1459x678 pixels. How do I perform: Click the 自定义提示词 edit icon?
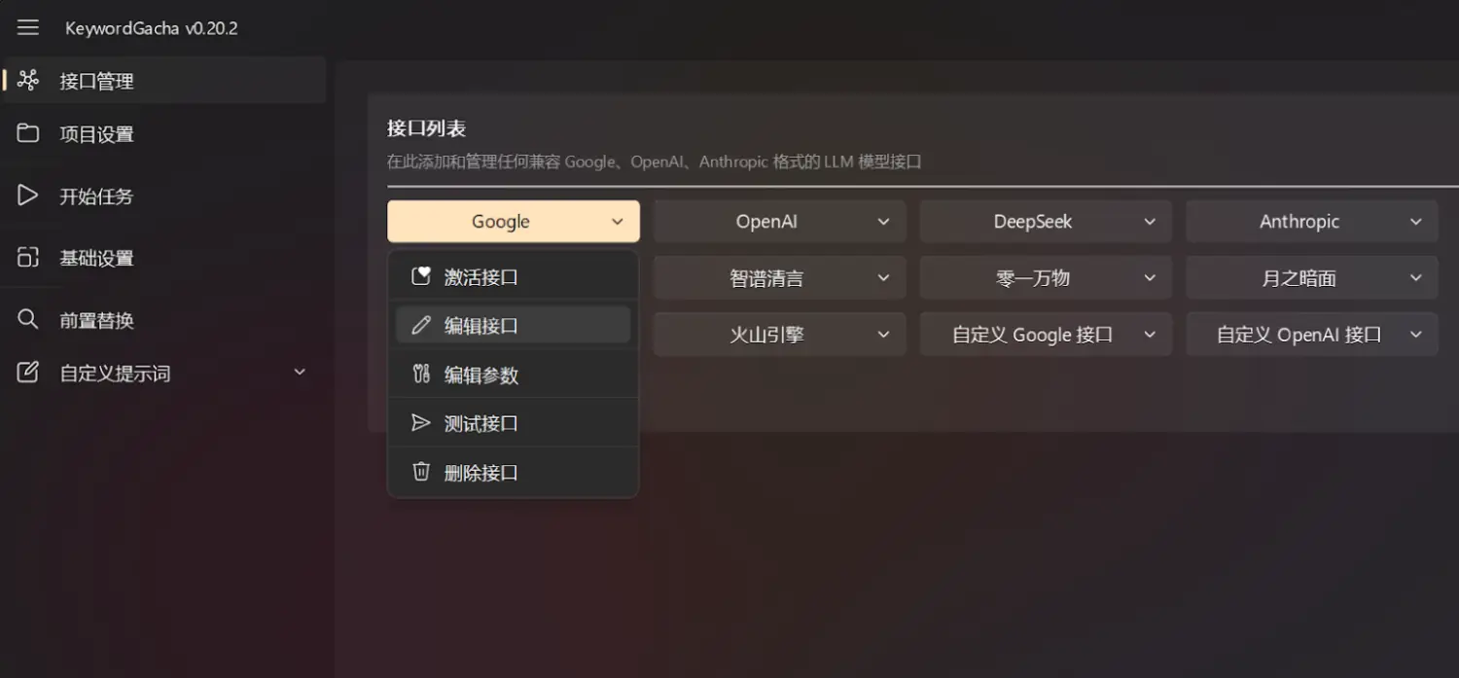[x=28, y=373]
